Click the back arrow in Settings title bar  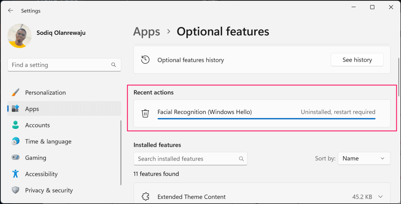[11, 11]
